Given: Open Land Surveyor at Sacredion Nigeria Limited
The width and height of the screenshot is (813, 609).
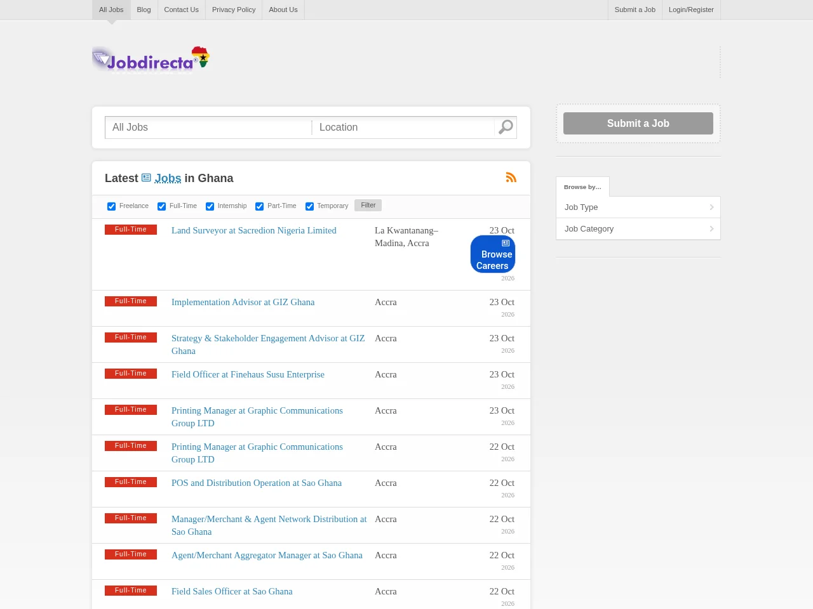Looking at the screenshot, I should 254,230.
